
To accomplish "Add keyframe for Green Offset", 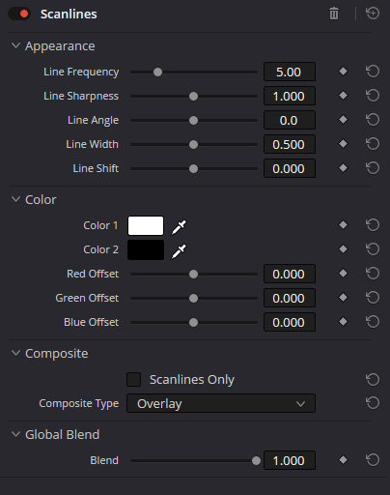I will point(343,298).
